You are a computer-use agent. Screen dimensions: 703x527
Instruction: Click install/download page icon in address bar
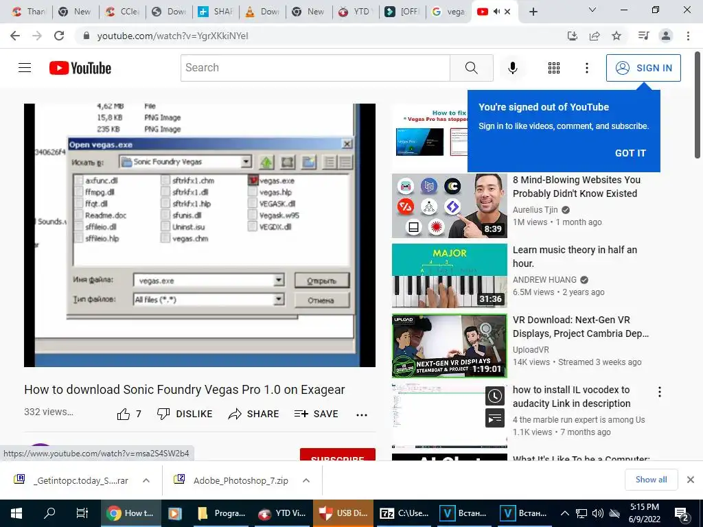[573, 36]
